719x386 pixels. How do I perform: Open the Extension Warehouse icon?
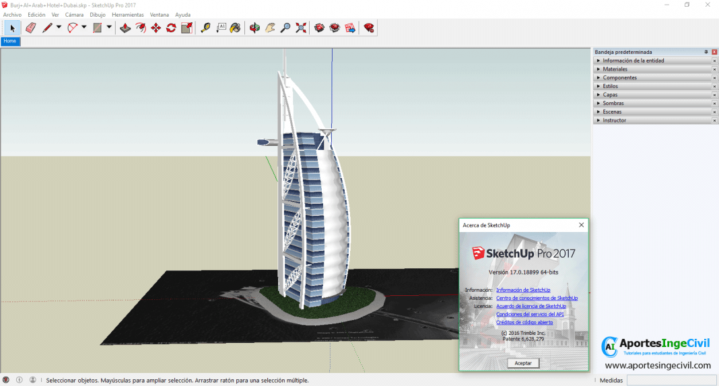(x=335, y=28)
